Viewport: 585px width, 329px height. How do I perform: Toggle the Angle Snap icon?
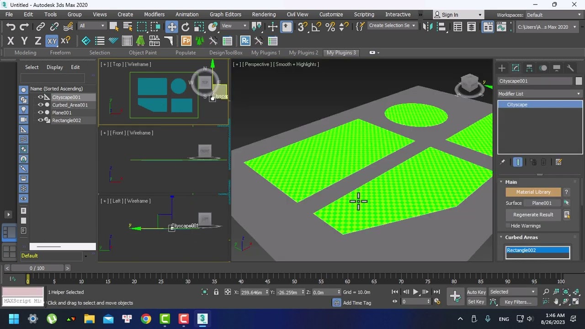coord(316,27)
